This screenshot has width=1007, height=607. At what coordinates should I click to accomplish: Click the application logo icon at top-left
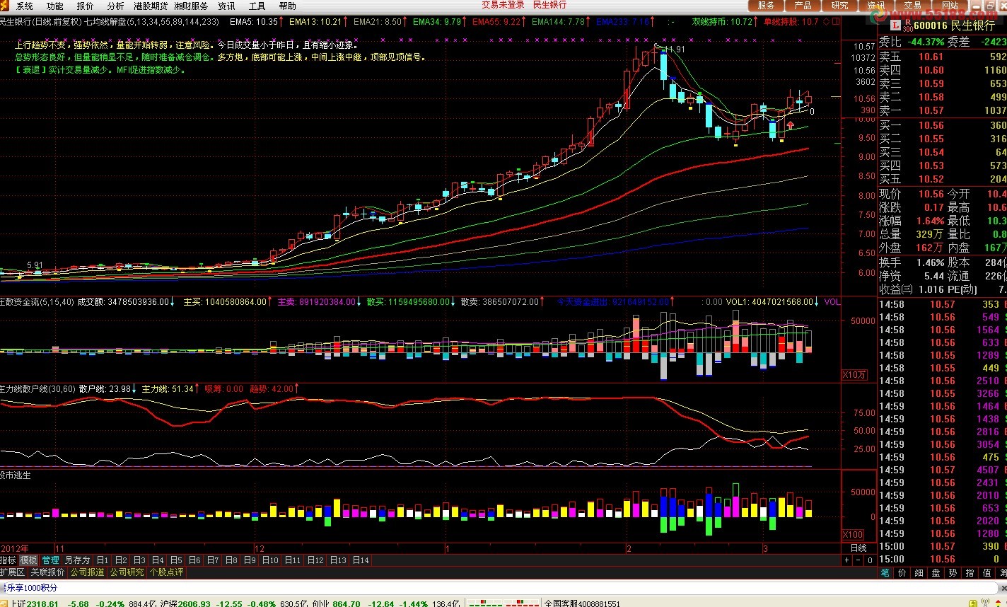[5, 6]
